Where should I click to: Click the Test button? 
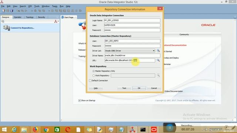click(x=124, y=88)
